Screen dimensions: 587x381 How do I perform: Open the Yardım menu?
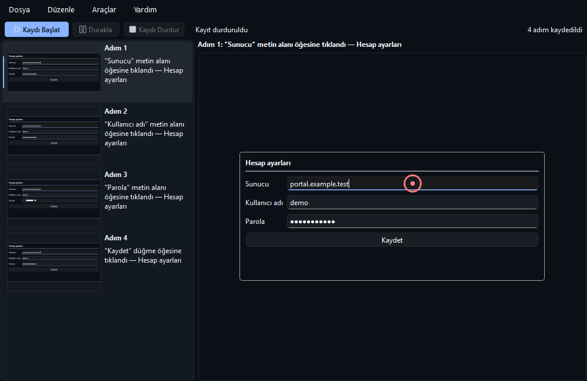pos(145,10)
